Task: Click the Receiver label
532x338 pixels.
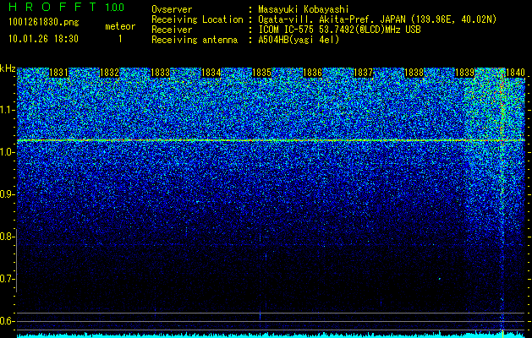Action: click(172, 30)
